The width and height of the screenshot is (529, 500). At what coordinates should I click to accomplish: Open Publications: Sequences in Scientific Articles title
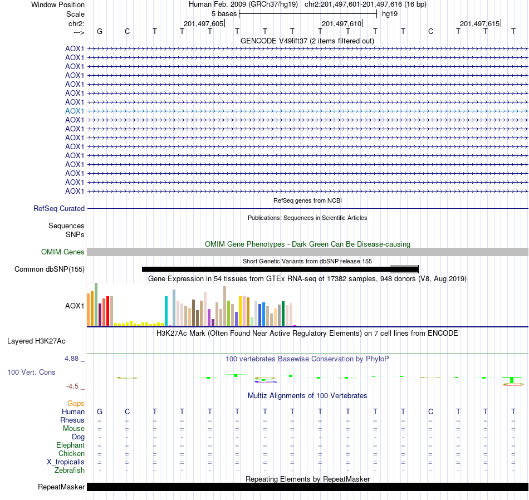pyautogui.click(x=307, y=218)
